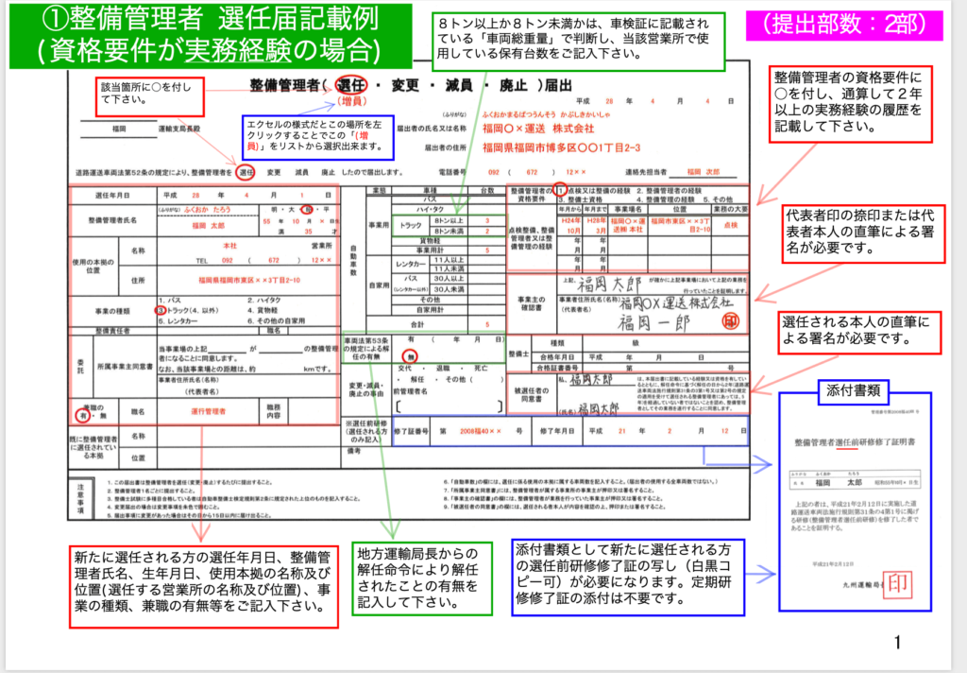Viewport: 967px width, 673px height.
Task: Click the "合計" row label in the vehicle table
Action: click(x=417, y=324)
